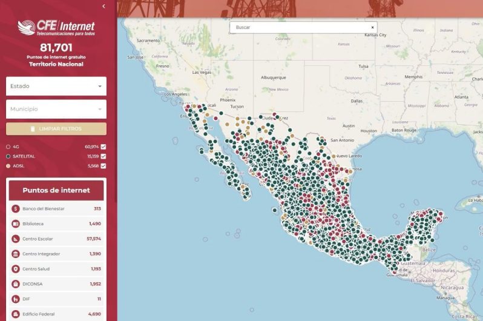Click the Territorio Nacional label
The height and width of the screenshot is (321, 483).
56,64
